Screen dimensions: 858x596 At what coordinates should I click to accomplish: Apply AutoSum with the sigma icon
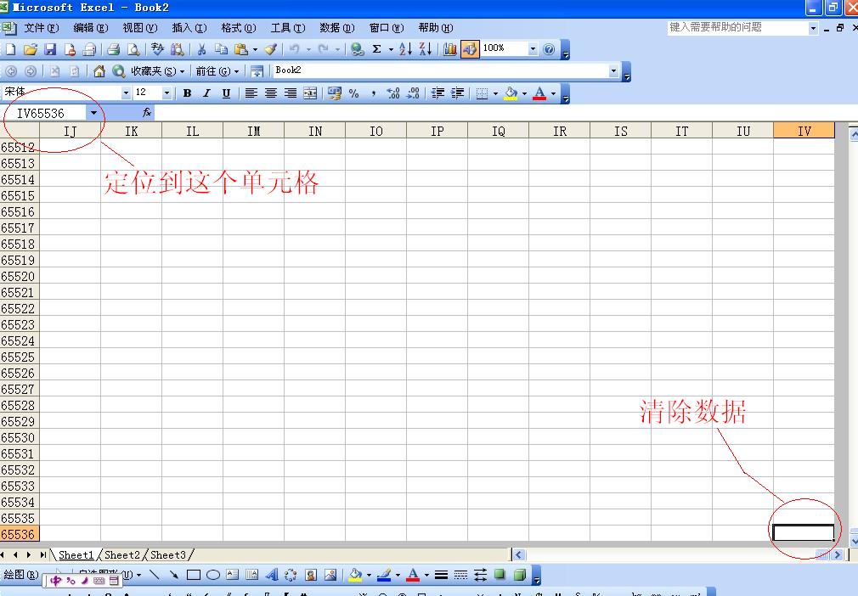[377, 49]
